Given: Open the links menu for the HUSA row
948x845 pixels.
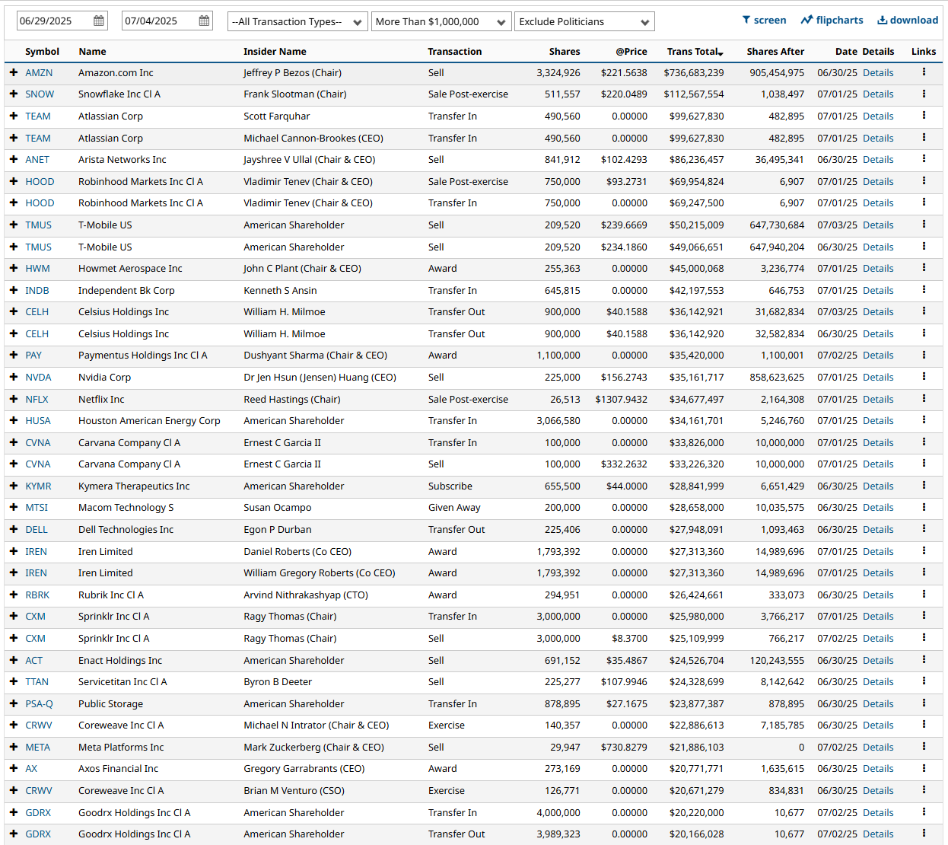Looking at the screenshot, I should 924,421.
